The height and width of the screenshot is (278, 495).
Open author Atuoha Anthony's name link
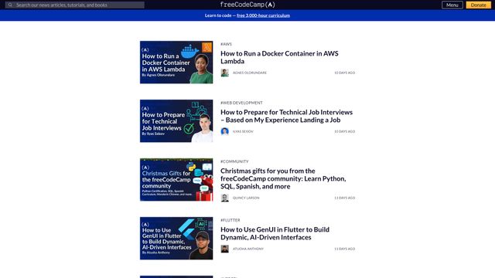[248, 249]
